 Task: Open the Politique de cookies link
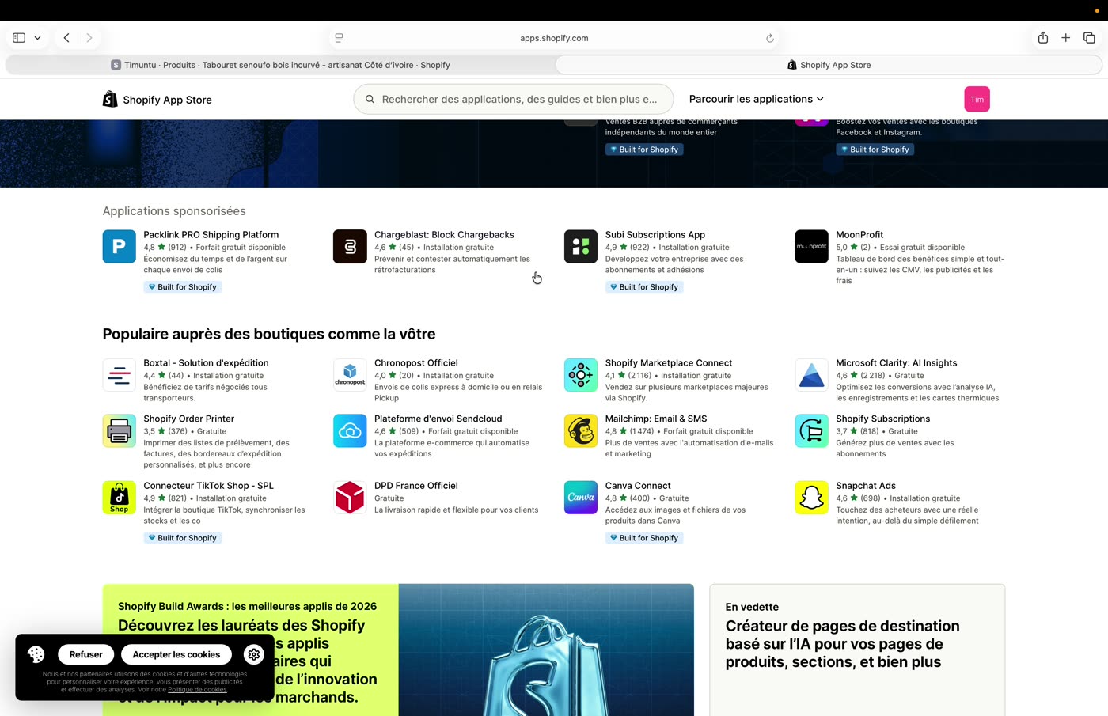pyautogui.click(x=197, y=690)
